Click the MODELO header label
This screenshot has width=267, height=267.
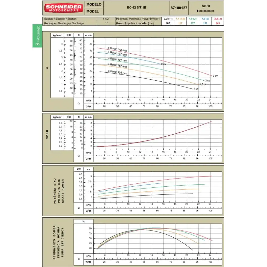click(94, 5)
